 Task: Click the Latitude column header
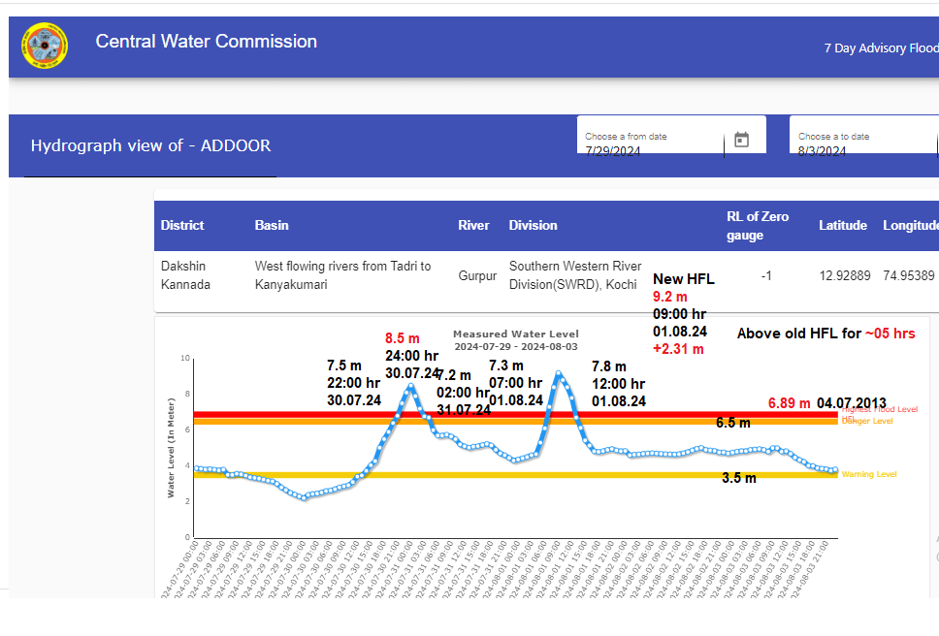(842, 226)
